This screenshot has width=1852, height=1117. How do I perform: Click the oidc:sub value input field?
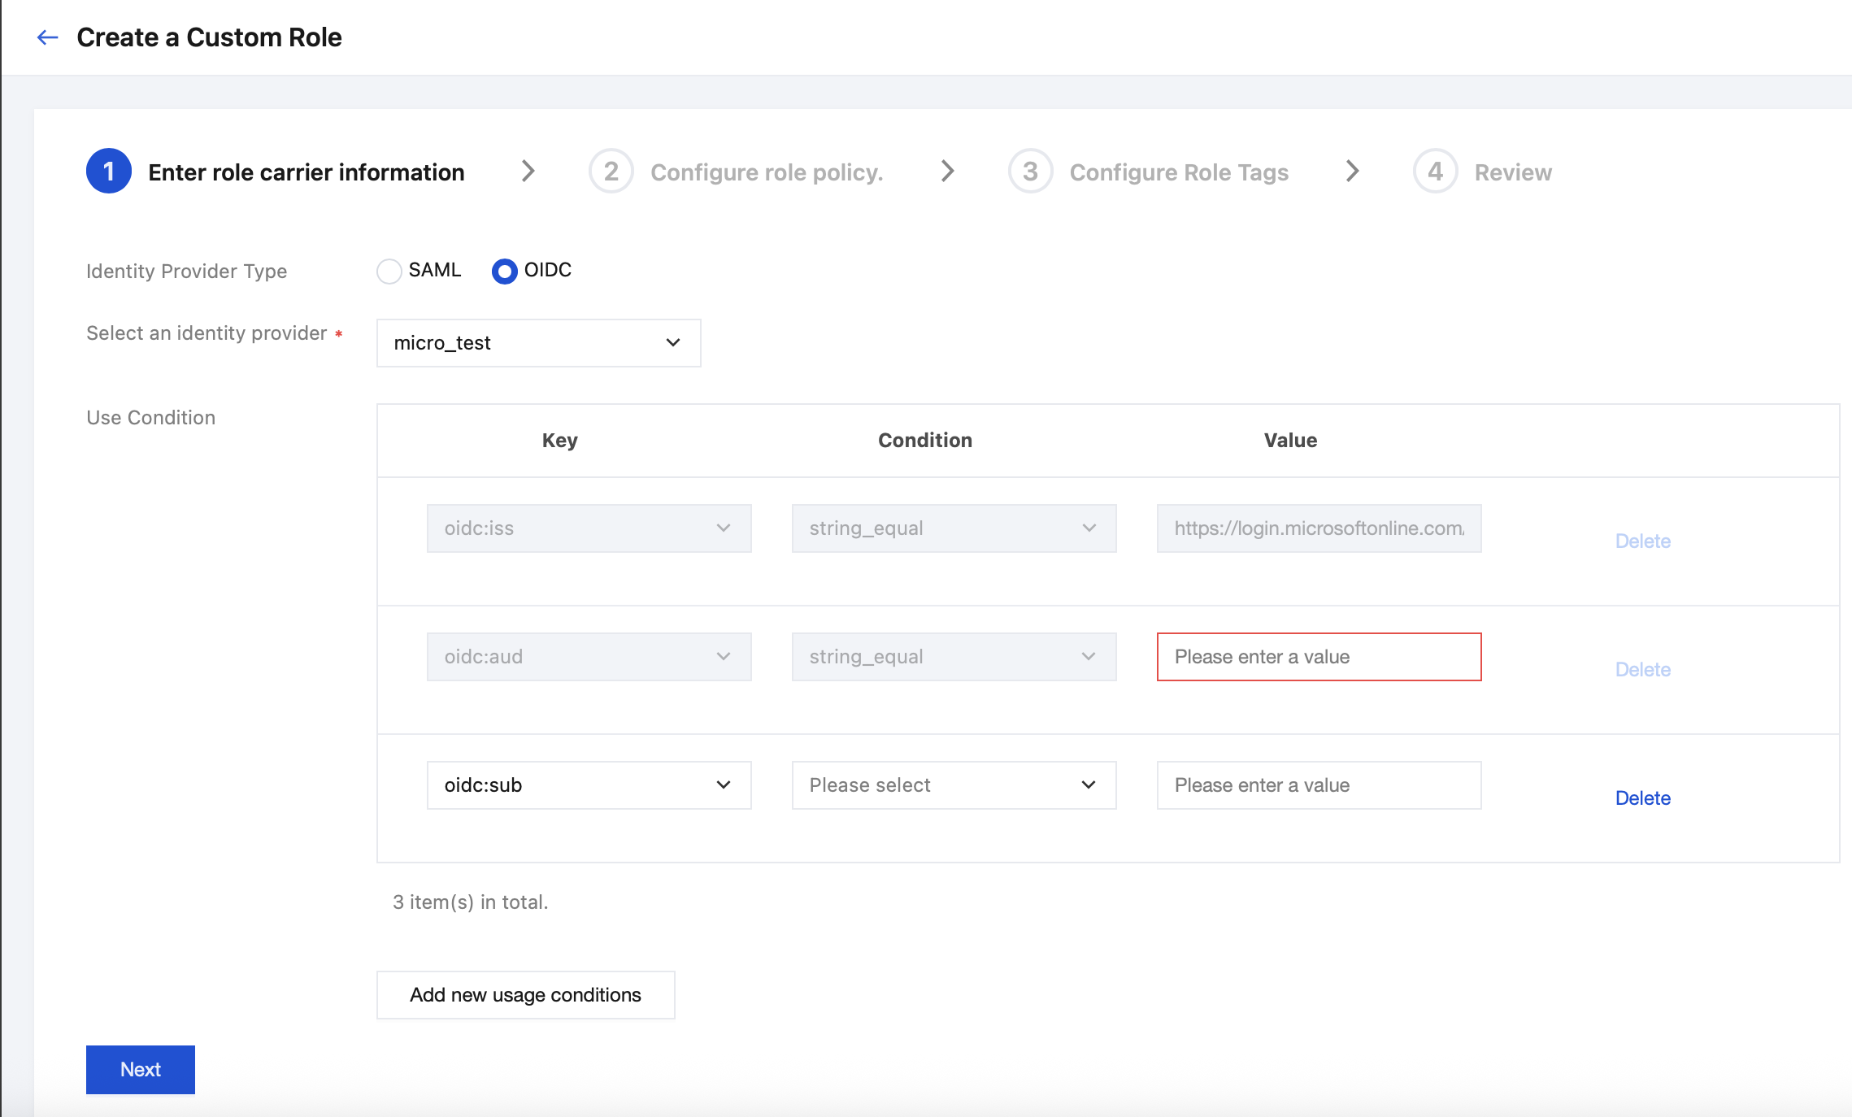(x=1319, y=785)
